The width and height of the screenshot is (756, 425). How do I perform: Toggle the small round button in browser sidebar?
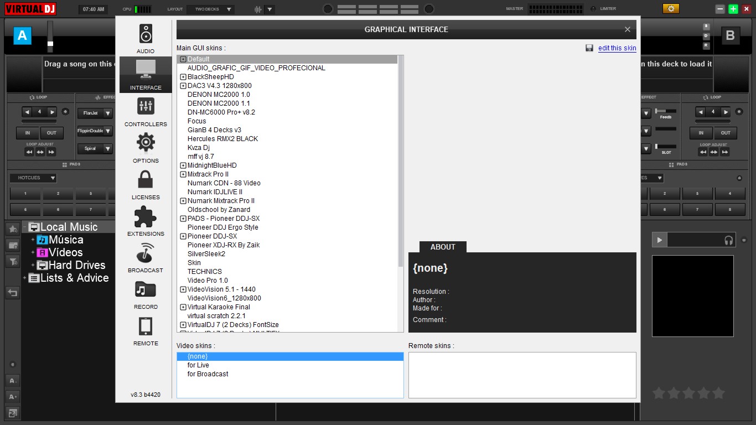[x=13, y=365]
